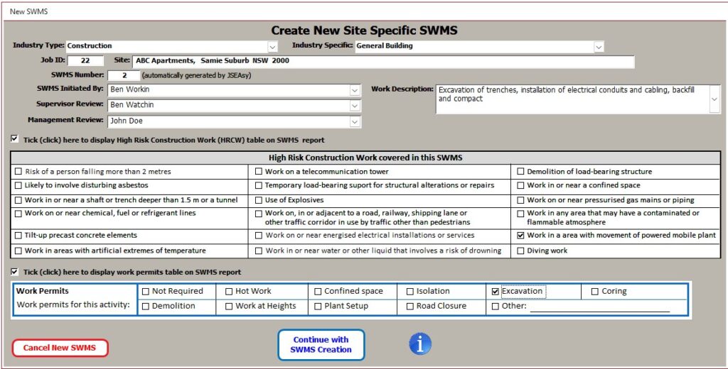Click the blue information icon
This screenshot has height=369, width=728.
(x=420, y=343)
